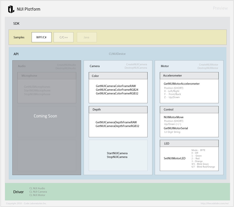This screenshot has height=207, width=234.
Task: Click the Color section header
Action: click(x=118, y=76)
